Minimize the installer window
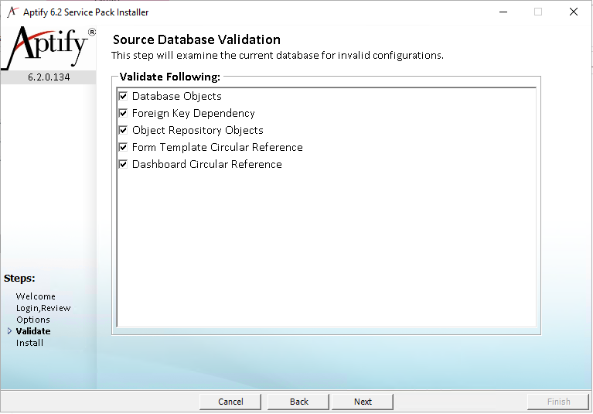This screenshot has height=414, width=593. click(x=503, y=12)
